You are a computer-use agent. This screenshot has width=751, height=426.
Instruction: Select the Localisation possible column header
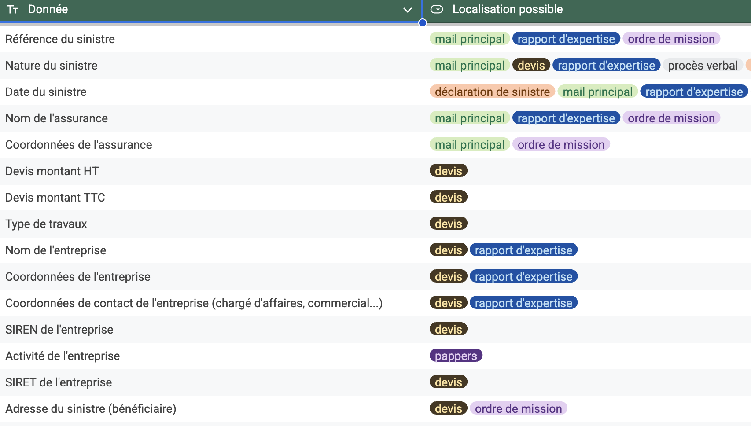(507, 10)
